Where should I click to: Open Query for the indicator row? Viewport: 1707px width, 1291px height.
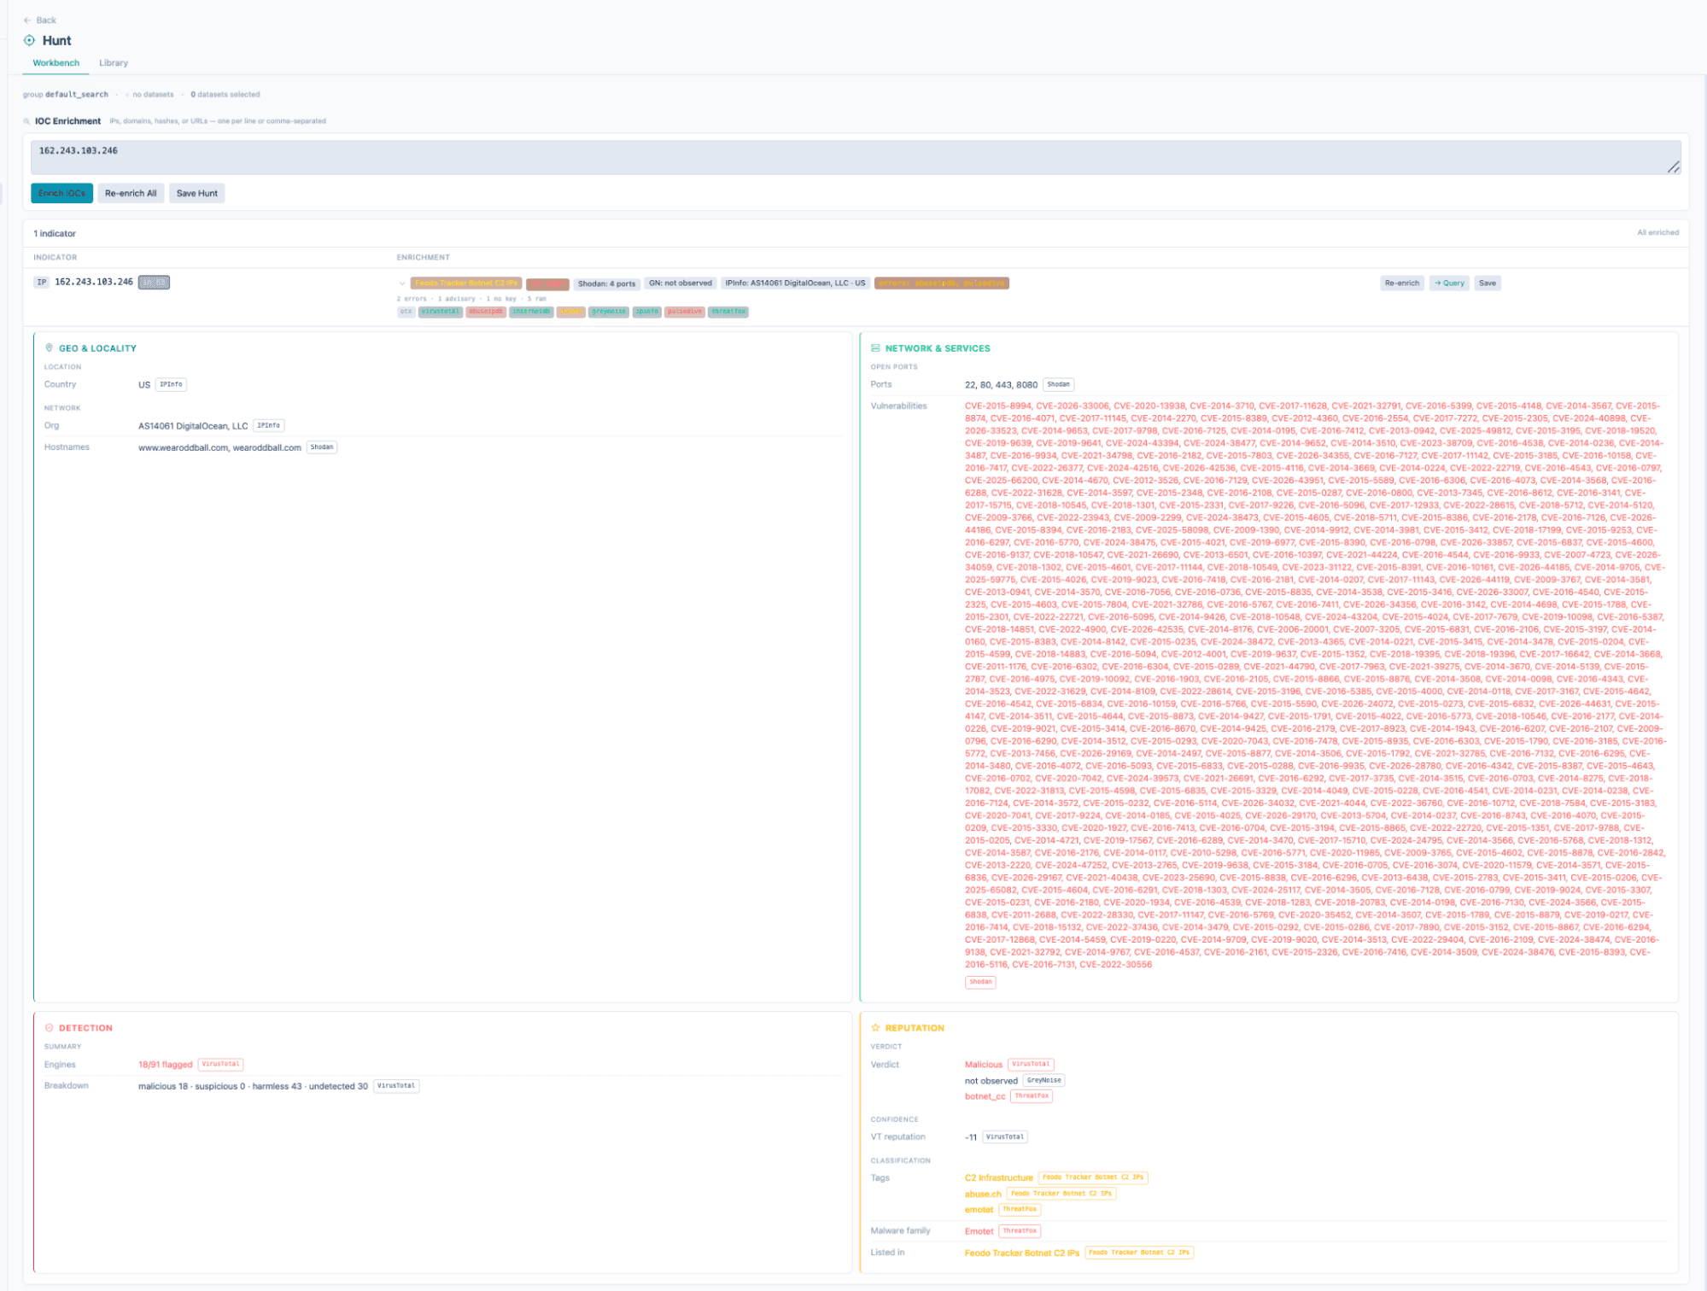point(1449,283)
